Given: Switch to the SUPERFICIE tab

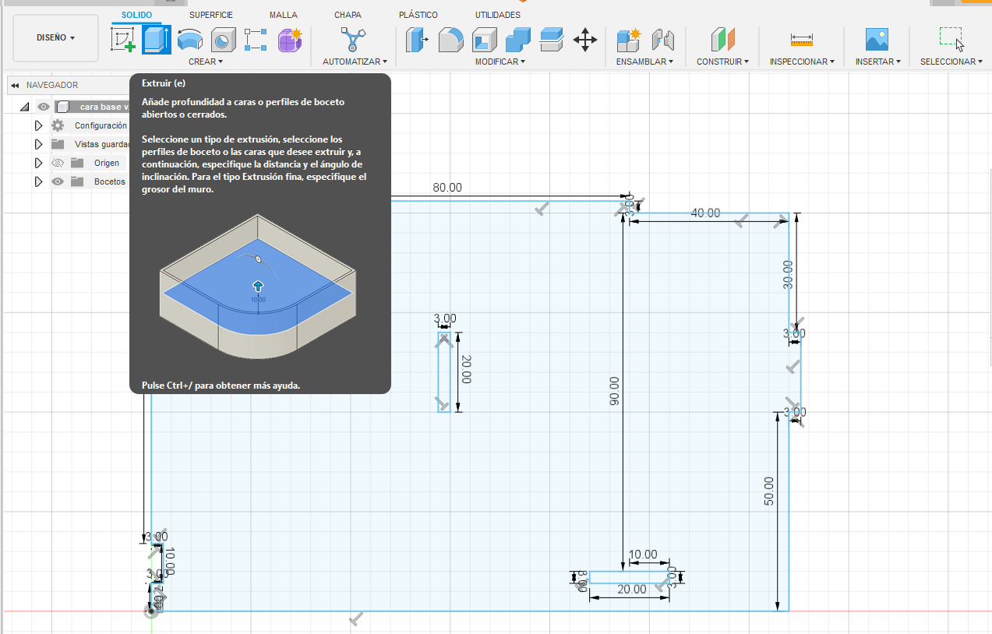Looking at the screenshot, I should (210, 15).
